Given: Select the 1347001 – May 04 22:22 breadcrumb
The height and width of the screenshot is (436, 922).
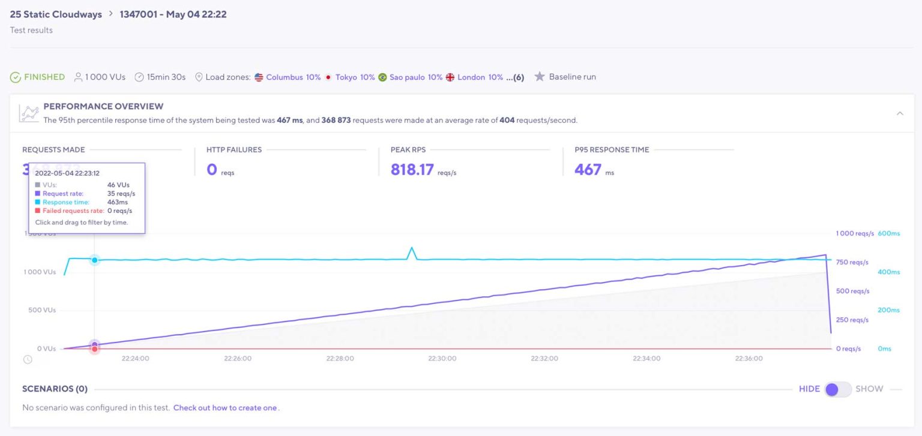Looking at the screenshot, I should click(x=173, y=14).
